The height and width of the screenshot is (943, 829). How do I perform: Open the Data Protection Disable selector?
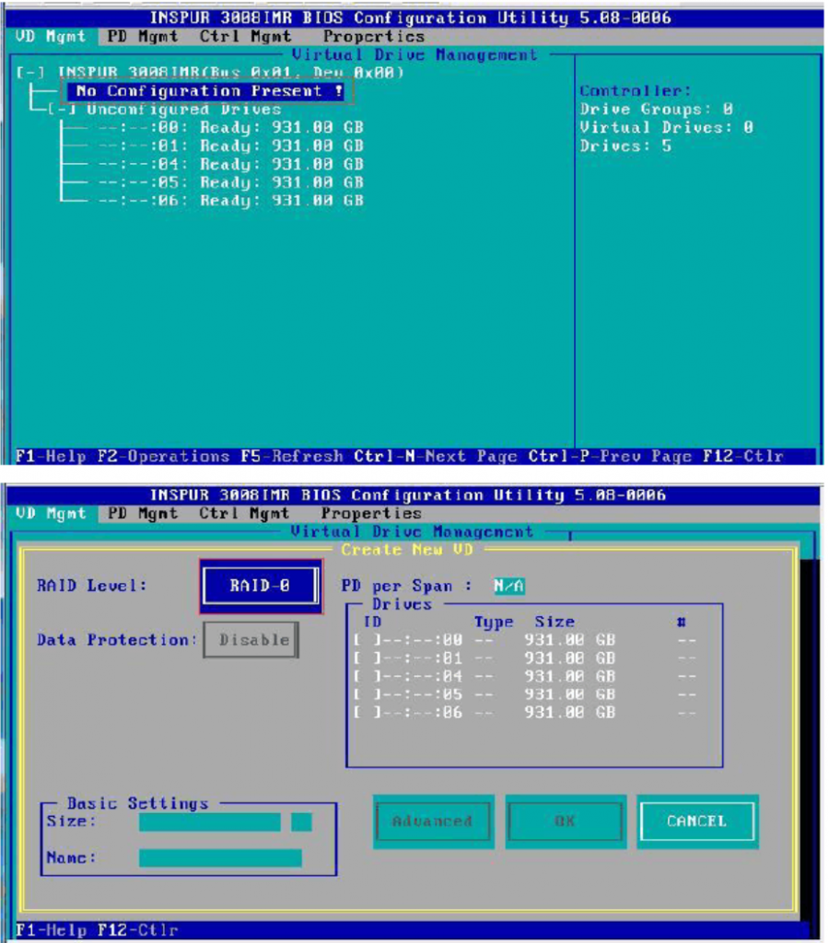[x=251, y=639]
